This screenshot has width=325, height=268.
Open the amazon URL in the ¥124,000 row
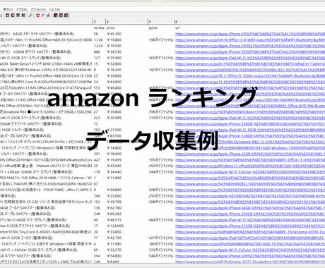[250, 226]
